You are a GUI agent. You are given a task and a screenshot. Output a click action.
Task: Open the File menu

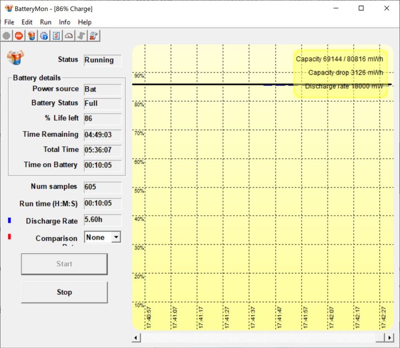click(9, 22)
